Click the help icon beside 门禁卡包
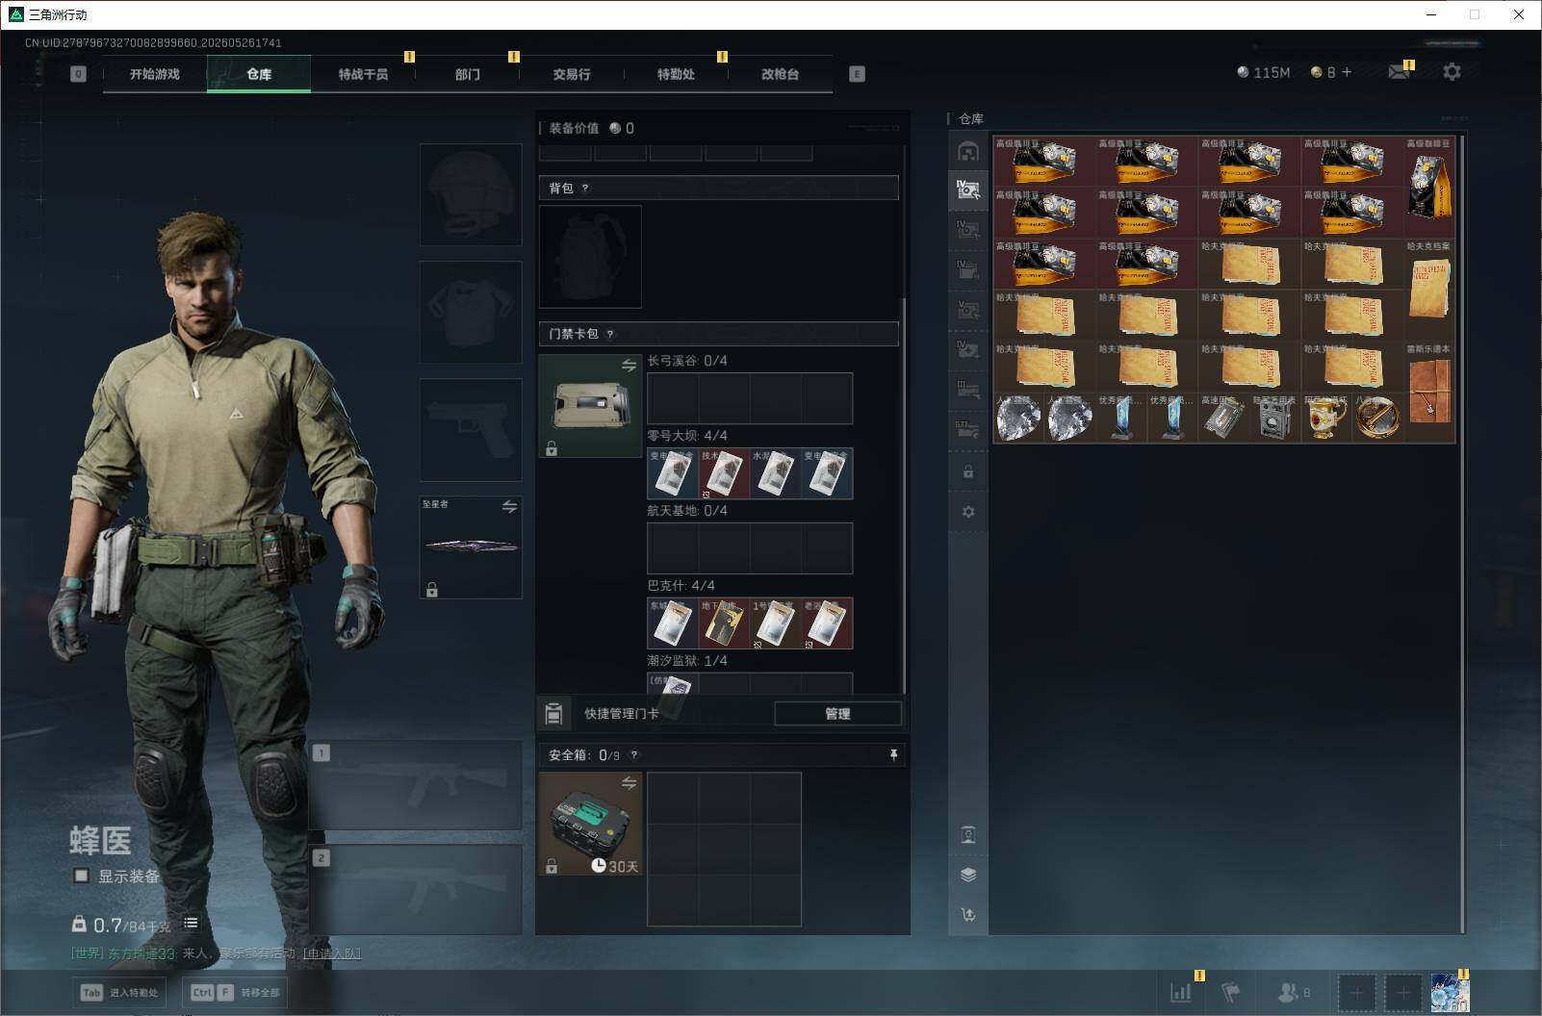 (609, 335)
